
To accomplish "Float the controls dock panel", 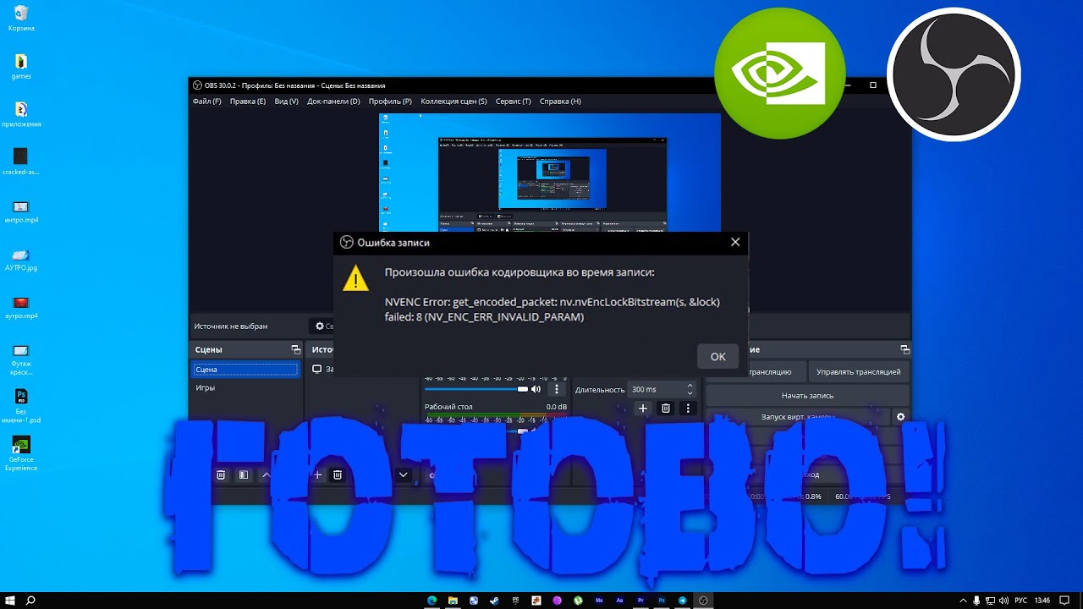I will tap(904, 349).
